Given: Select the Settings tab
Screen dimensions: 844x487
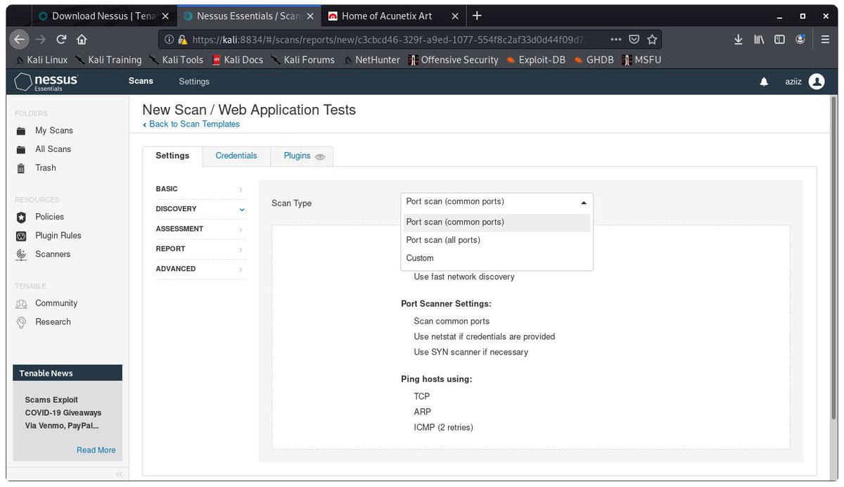Looking at the screenshot, I should tap(172, 156).
